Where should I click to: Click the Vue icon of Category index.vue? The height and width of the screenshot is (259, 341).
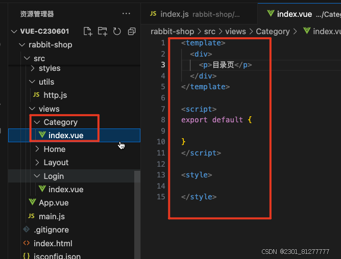coord(42,135)
